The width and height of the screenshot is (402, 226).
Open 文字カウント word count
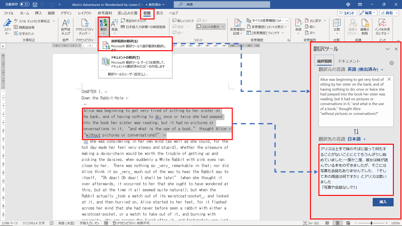[24, 33]
